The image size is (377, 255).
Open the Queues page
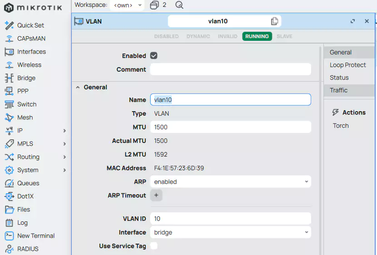28,183
